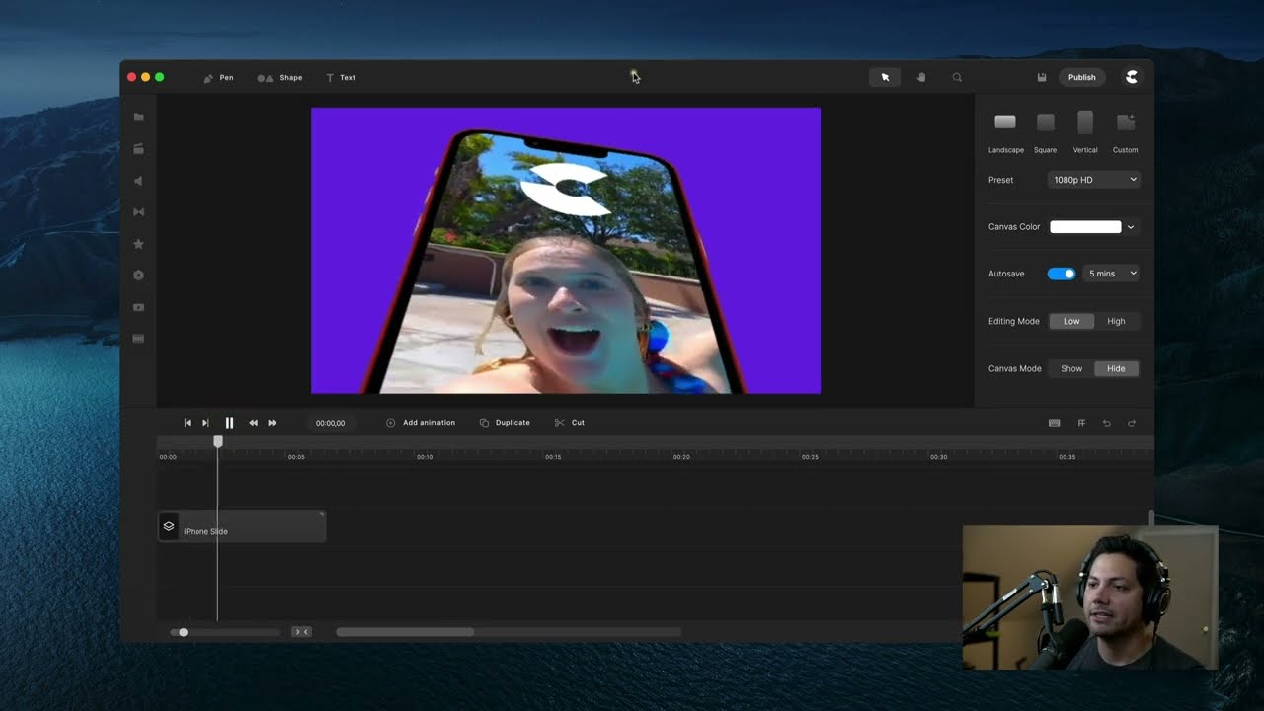Set Editing Mode to Low
This screenshot has height=711, width=1264.
pos(1071,321)
